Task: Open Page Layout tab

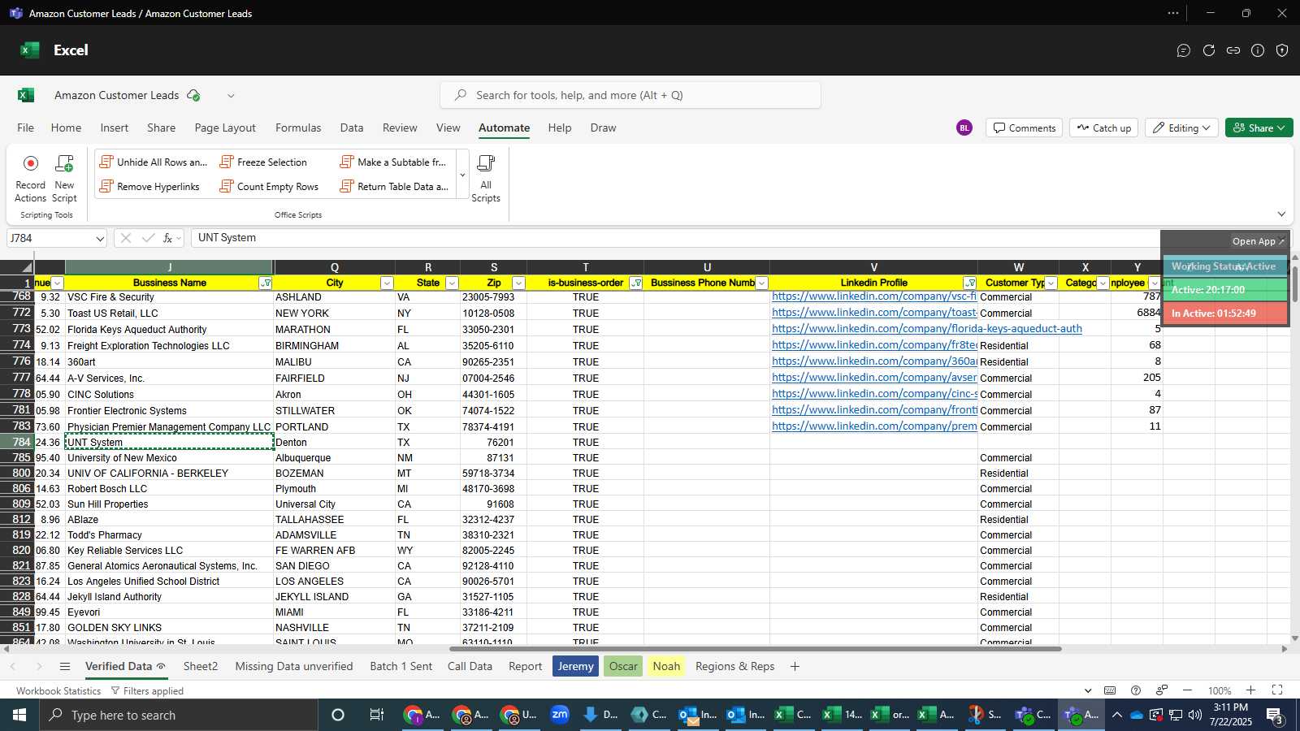Action: tap(225, 128)
